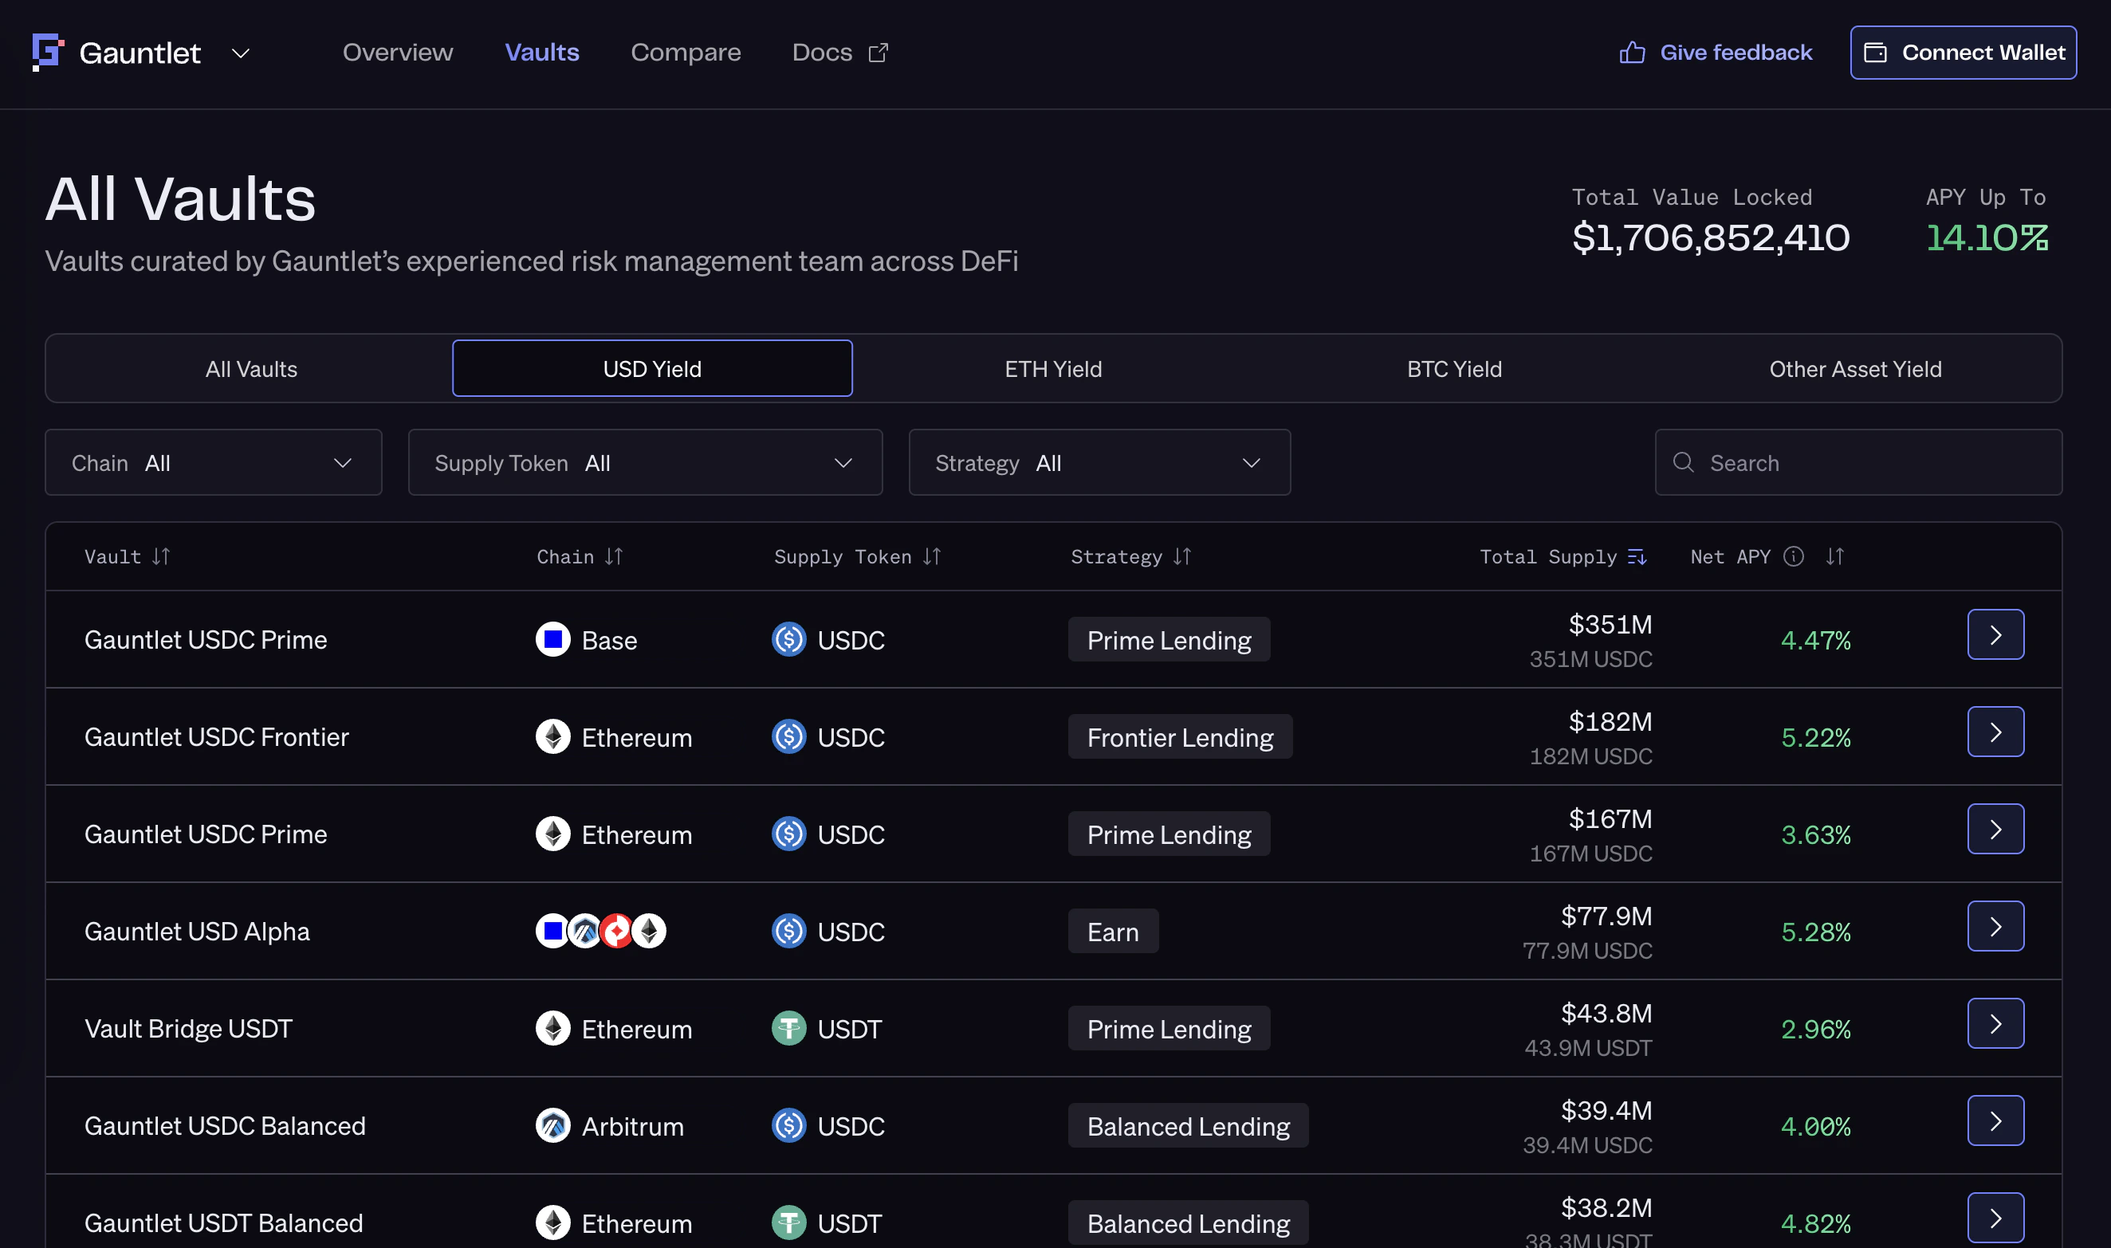Click USDT icon in USDT Balanced row
This screenshot has height=1248, width=2111.
point(789,1222)
